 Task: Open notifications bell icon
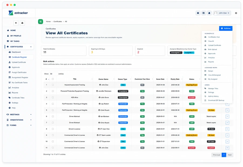tap(209, 13)
